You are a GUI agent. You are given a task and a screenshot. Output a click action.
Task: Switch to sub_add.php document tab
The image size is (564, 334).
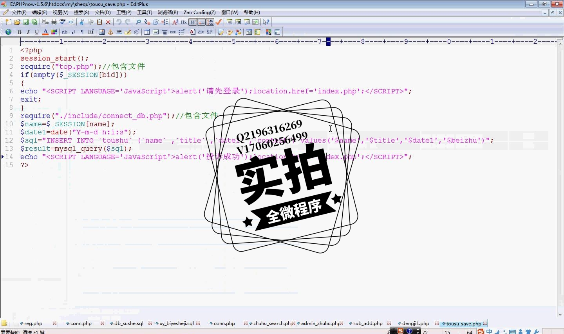(x=368, y=323)
